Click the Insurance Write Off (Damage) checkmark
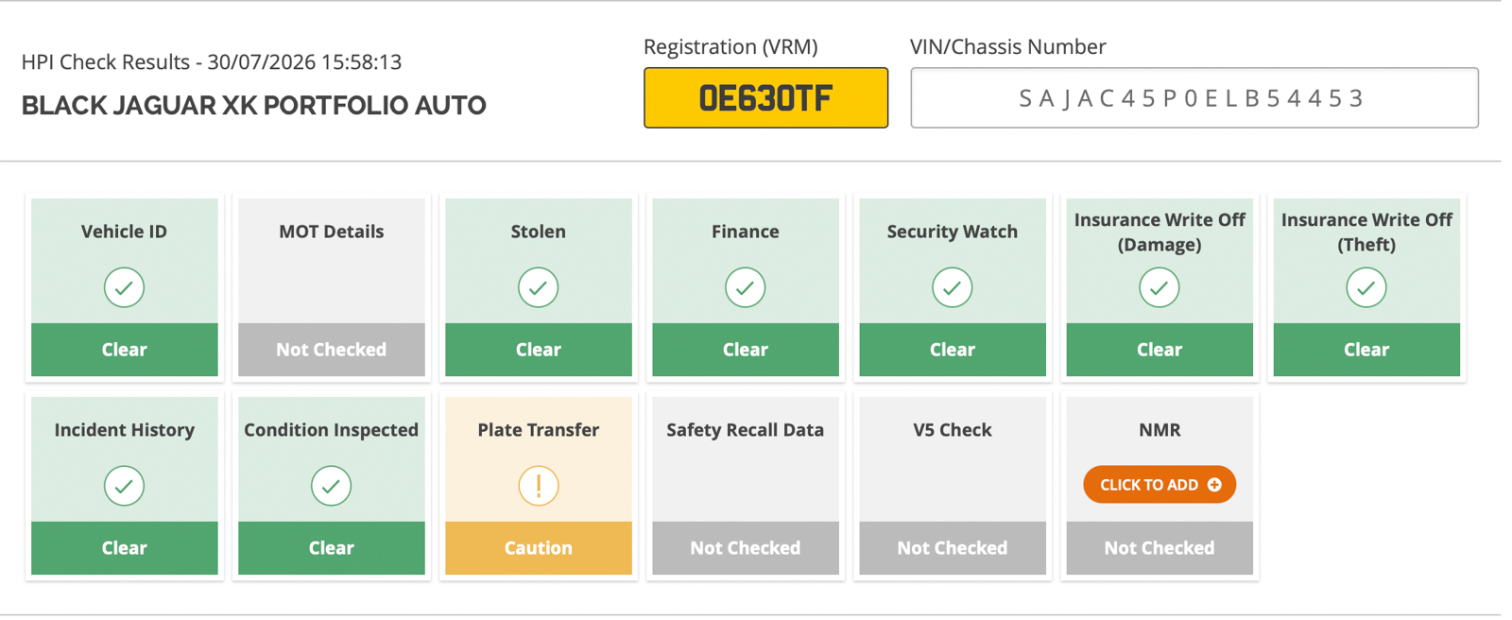Viewport: 1512px width, 620px height. 1159,287
